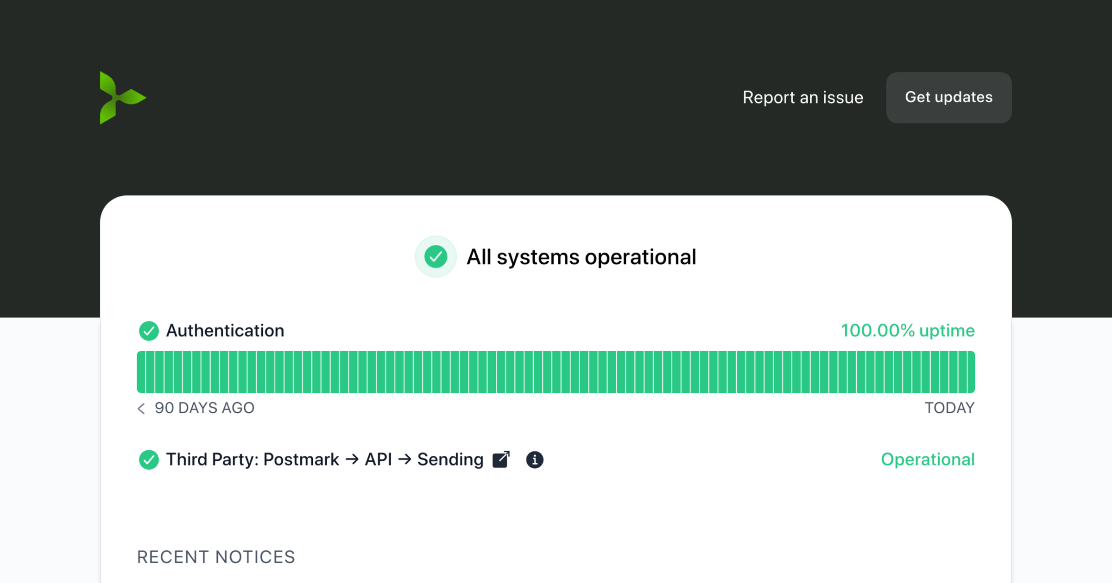Image resolution: width=1112 pixels, height=583 pixels.
Task: Click the RECENT NOTICES heading
Action: (216, 557)
